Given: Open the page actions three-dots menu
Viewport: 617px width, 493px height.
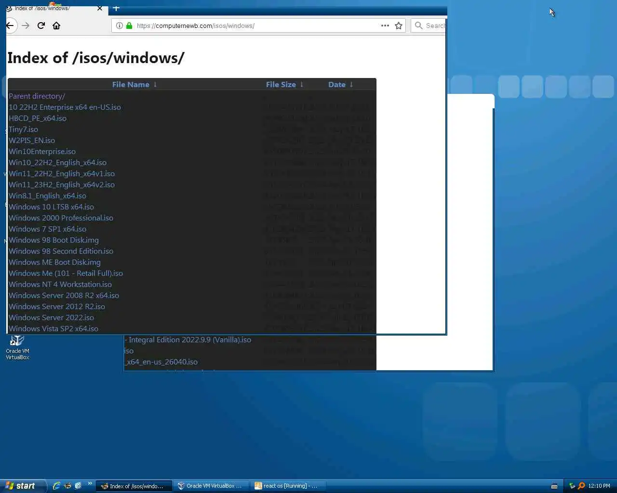Looking at the screenshot, I should pos(385,26).
